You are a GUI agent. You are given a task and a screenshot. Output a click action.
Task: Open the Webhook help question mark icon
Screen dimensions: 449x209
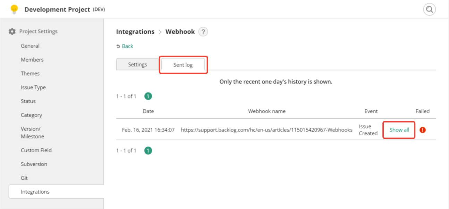(x=203, y=32)
